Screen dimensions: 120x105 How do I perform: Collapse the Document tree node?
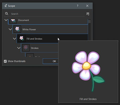pyautogui.click(x=6, y=20)
